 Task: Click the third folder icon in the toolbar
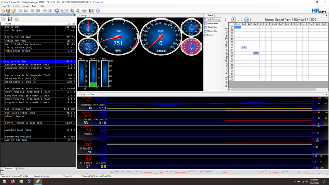click(x=14, y=11)
